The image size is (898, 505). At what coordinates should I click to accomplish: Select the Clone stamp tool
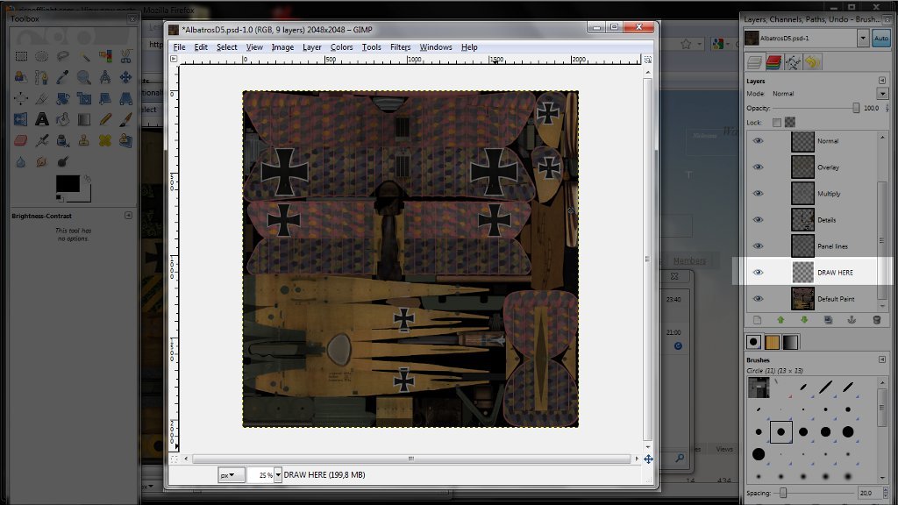(84, 140)
